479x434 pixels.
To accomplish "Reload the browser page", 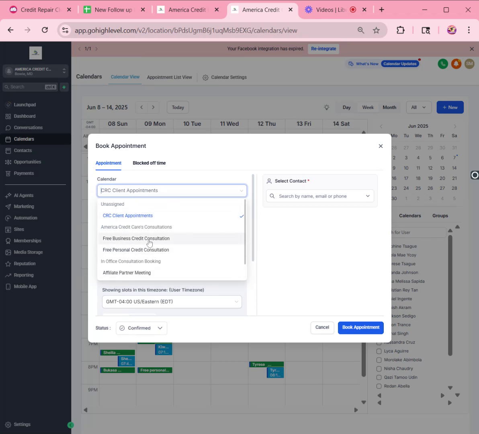I will pyautogui.click(x=45, y=30).
